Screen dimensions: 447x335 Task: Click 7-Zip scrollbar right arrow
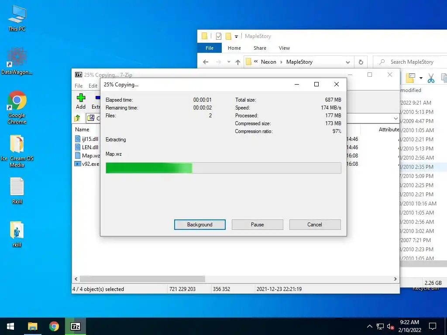tap(395, 279)
